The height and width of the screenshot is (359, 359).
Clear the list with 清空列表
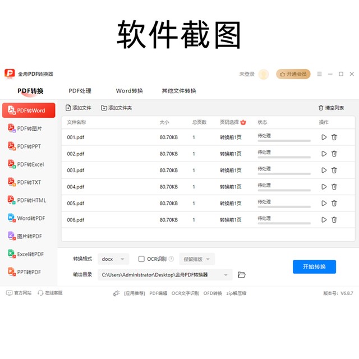point(331,108)
